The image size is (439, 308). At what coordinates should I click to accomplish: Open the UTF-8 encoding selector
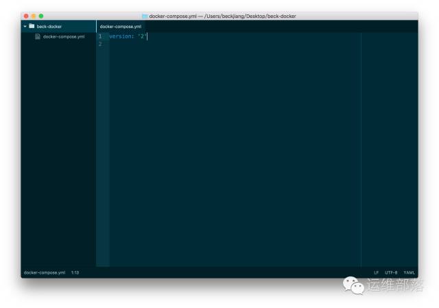tap(391, 272)
